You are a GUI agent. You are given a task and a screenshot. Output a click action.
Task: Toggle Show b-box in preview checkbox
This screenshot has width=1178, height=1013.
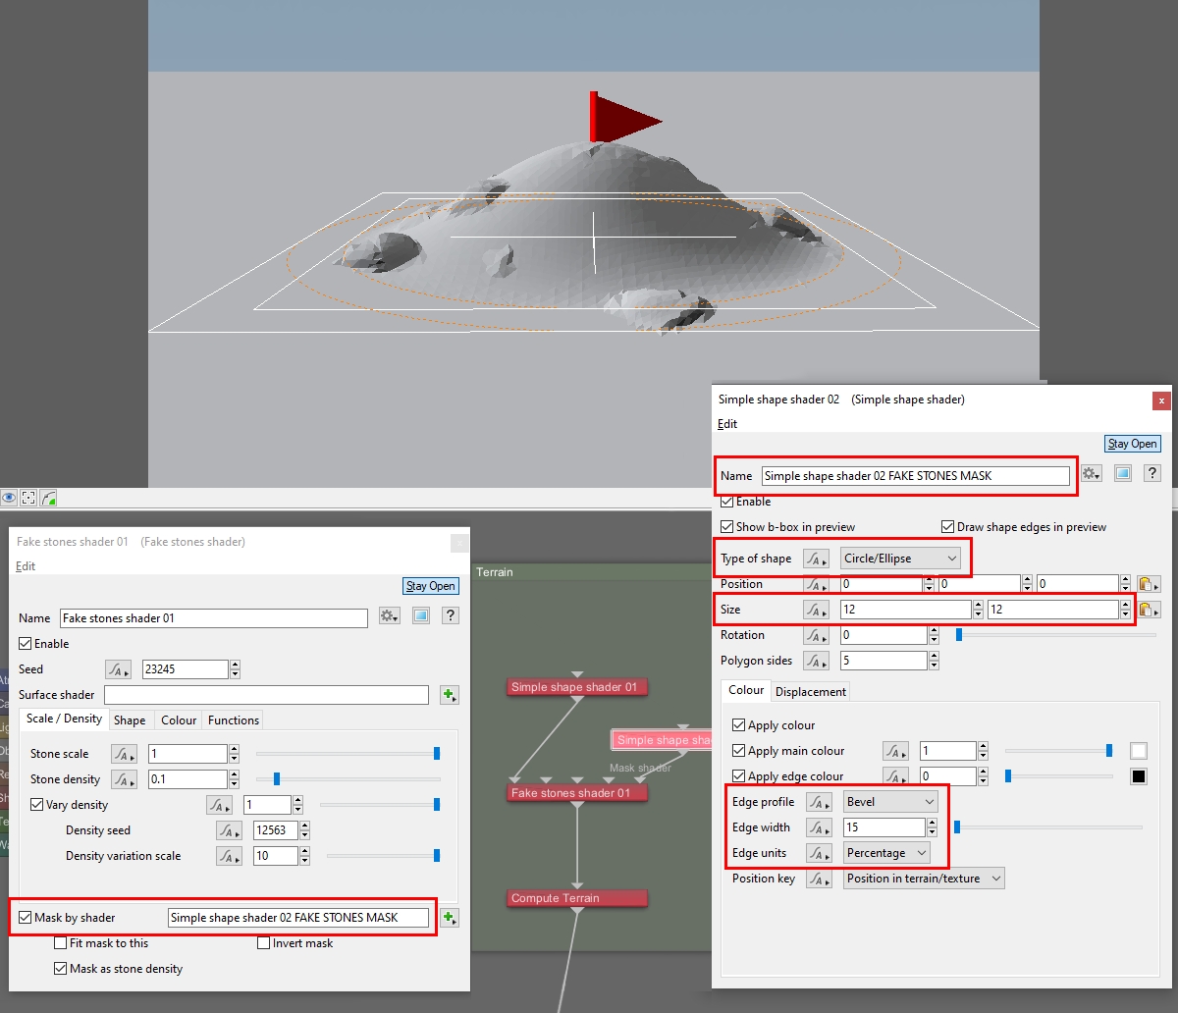coord(727,527)
